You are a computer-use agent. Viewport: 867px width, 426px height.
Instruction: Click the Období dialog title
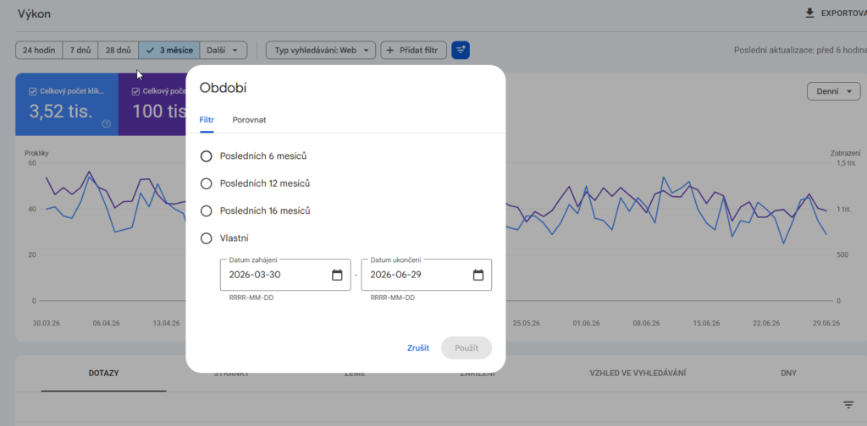[223, 88]
